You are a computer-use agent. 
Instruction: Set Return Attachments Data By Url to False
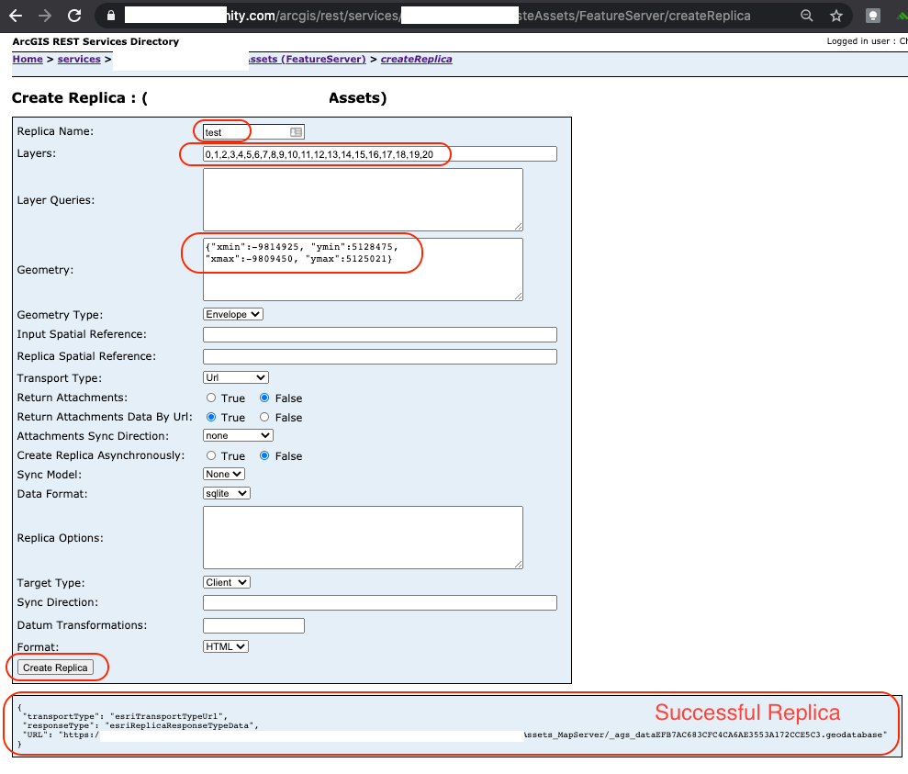pos(264,417)
